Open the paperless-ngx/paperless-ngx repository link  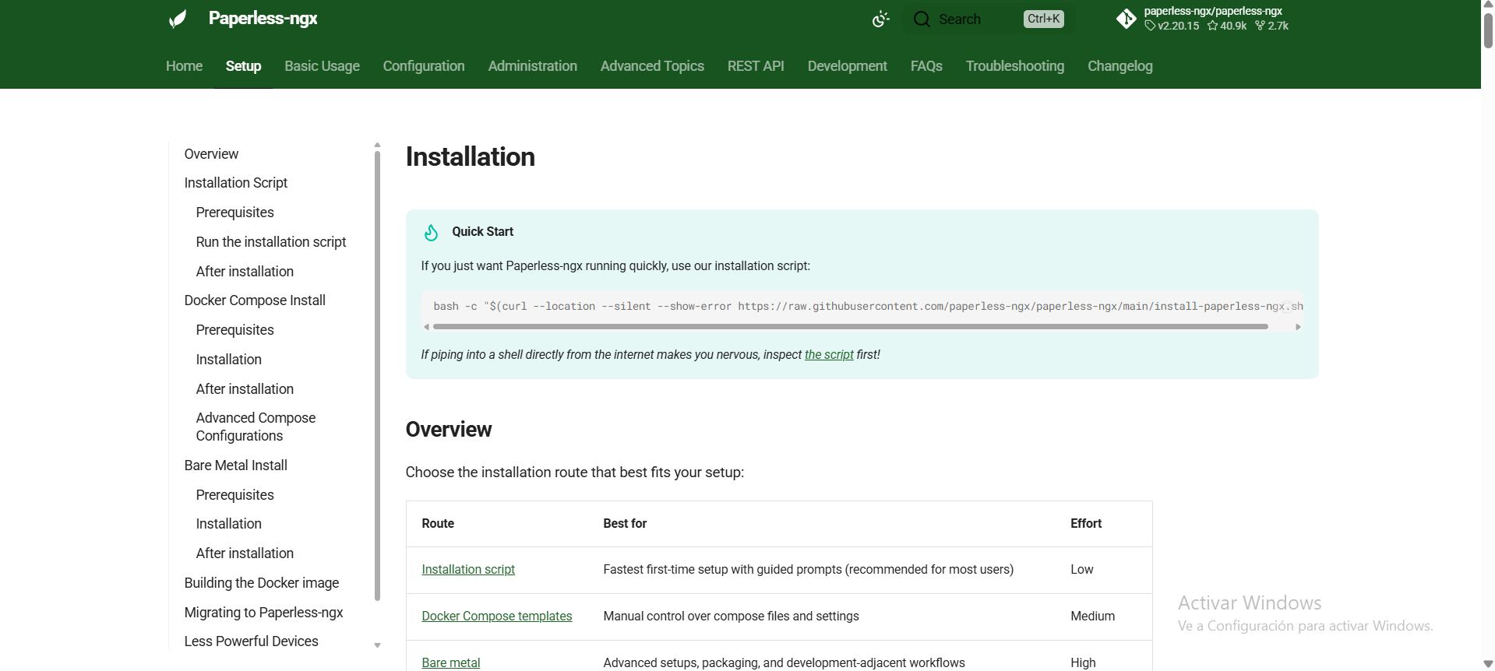click(1213, 11)
